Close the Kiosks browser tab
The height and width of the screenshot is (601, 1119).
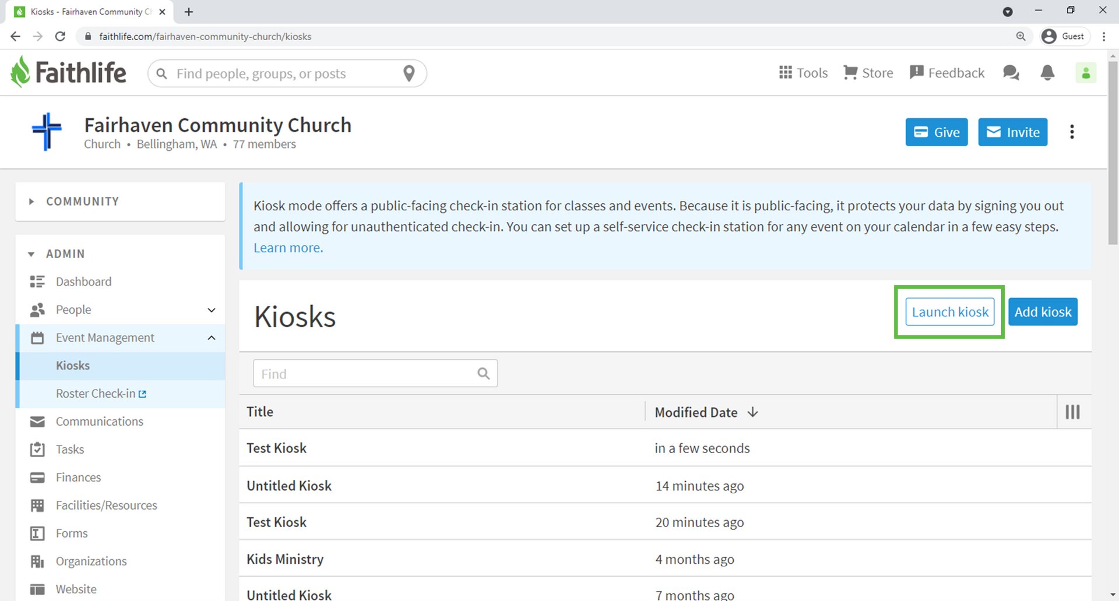click(x=162, y=12)
